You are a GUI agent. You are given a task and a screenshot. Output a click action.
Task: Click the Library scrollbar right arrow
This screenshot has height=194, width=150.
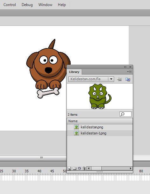(x=131, y=169)
